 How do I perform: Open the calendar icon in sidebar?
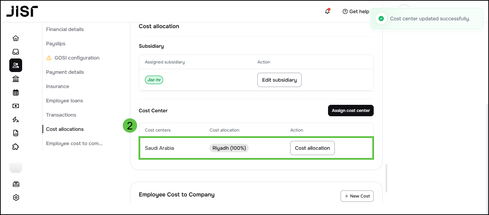(x=16, y=92)
